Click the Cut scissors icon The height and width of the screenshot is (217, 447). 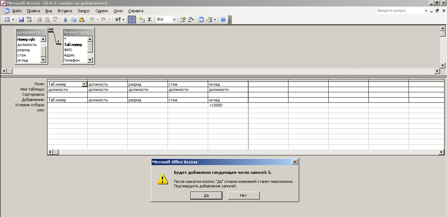tap(65, 20)
